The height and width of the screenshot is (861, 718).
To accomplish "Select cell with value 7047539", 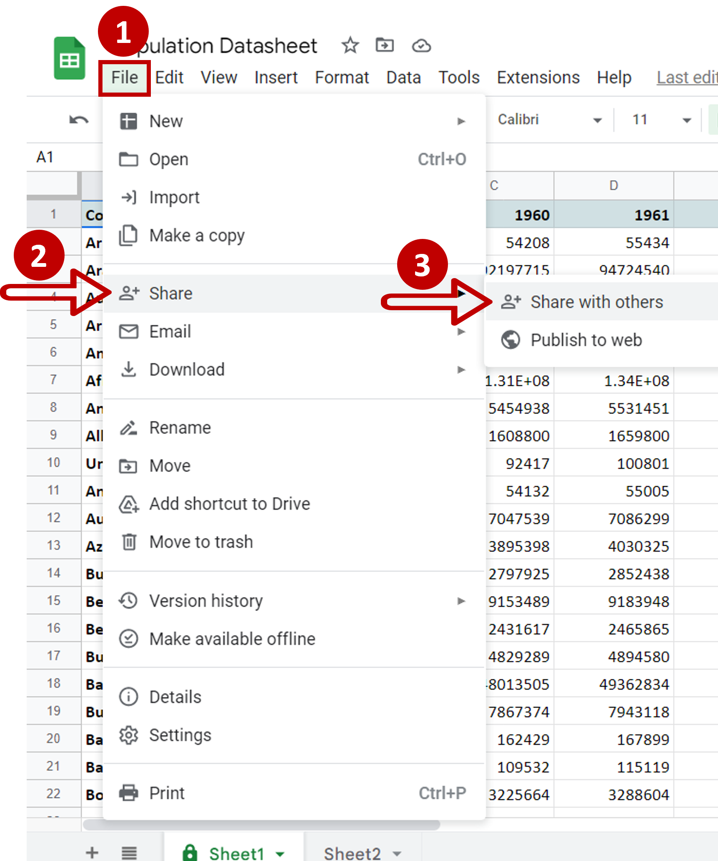I will [x=519, y=519].
